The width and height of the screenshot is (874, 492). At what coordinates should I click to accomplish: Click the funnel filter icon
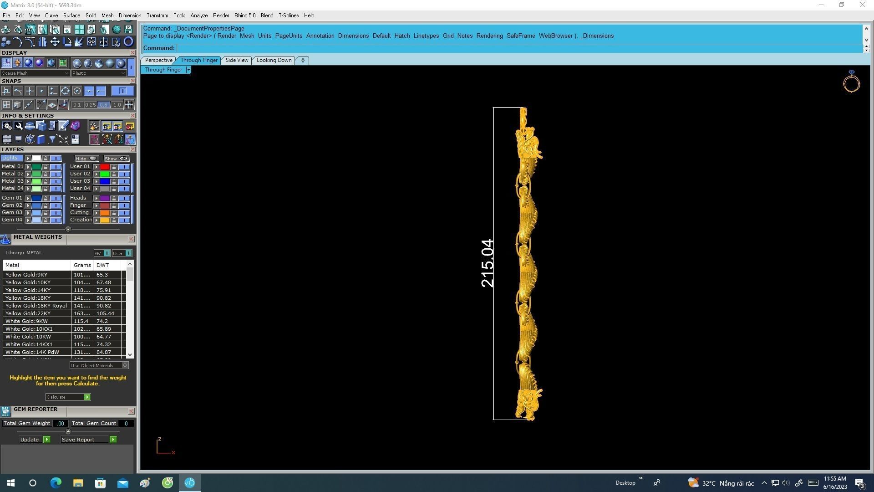pos(52,139)
